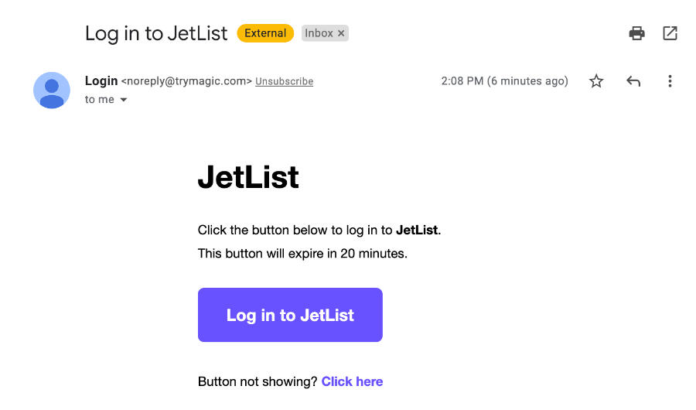
Task: Expand recipient details next to "to me"
Action: (x=123, y=100)
